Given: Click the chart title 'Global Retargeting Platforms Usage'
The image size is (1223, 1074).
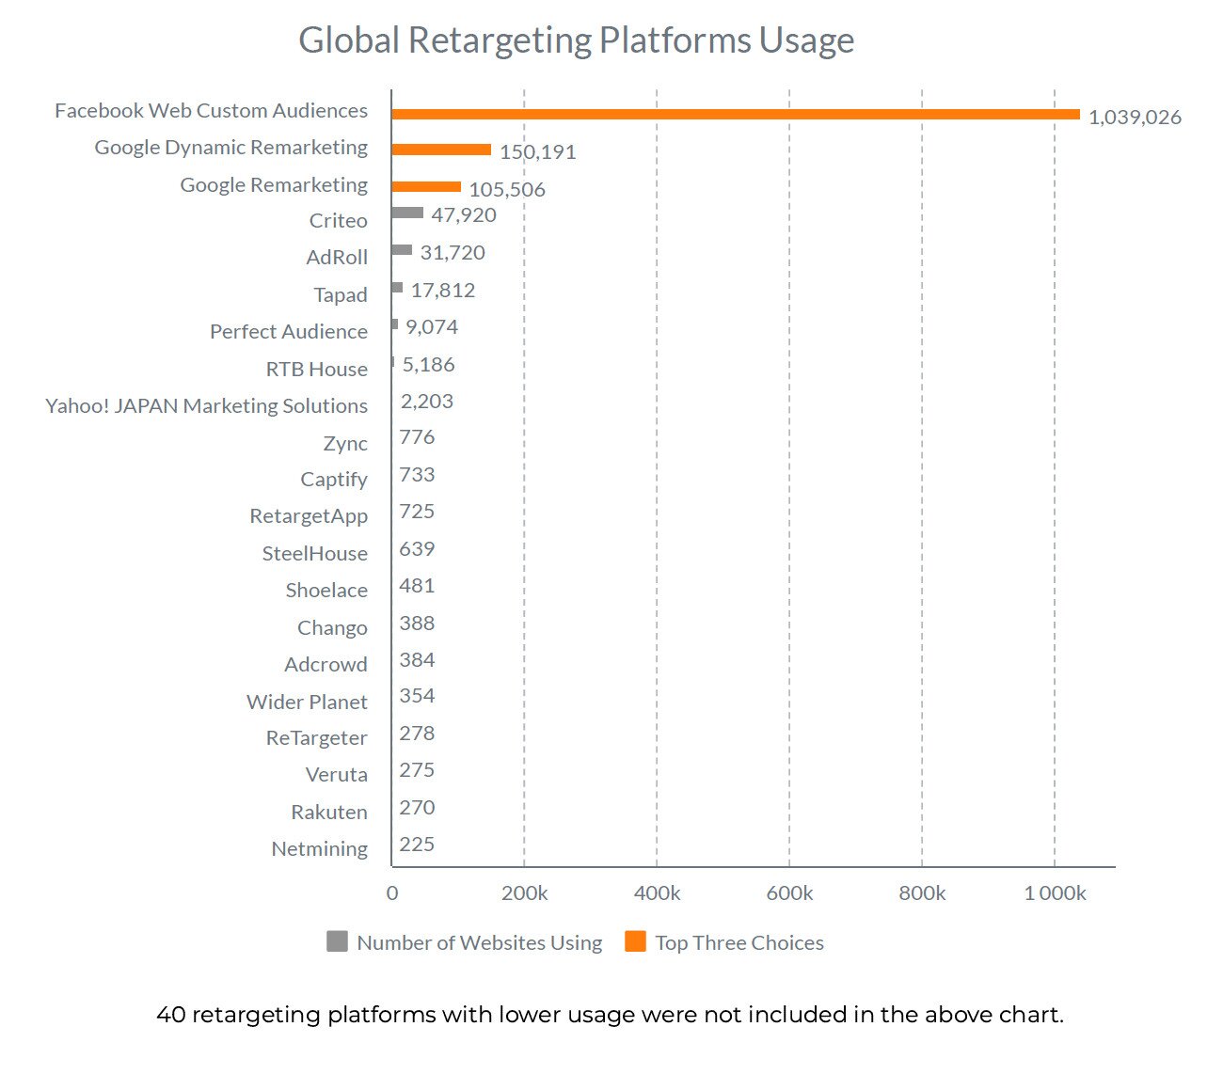Looking at the screenshot, I should coord(577,40).
